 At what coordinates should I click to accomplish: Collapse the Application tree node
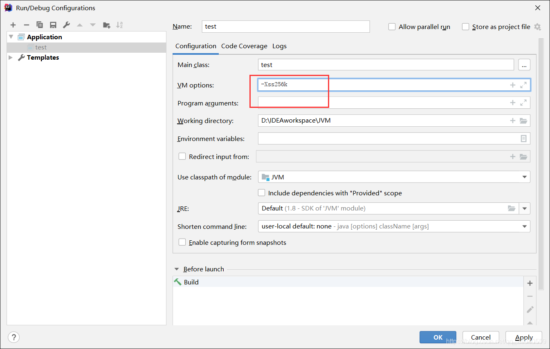tap(11, 37)
